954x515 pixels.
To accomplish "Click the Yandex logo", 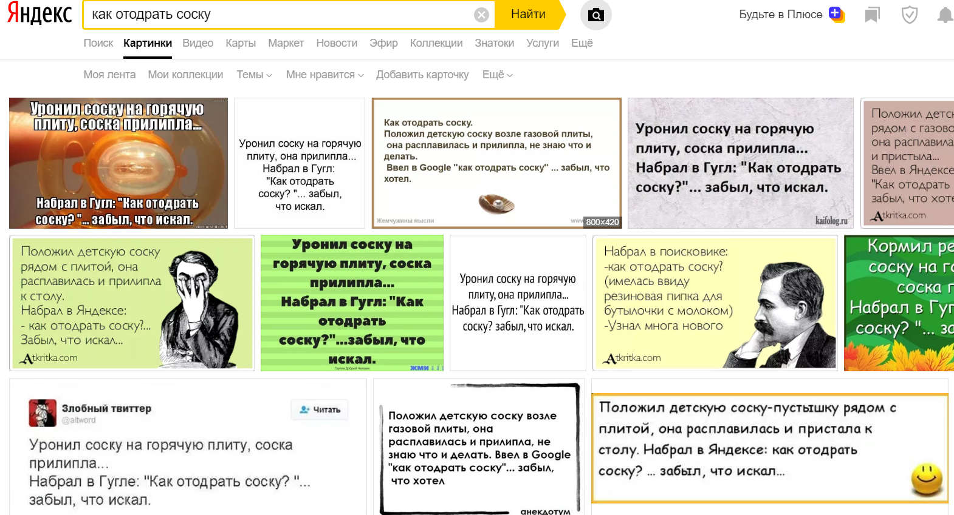I will 39,14.
